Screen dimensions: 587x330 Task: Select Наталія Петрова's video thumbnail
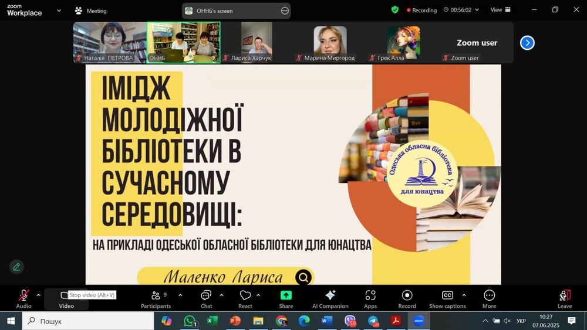pyautogui.click(x=109, y=42)
